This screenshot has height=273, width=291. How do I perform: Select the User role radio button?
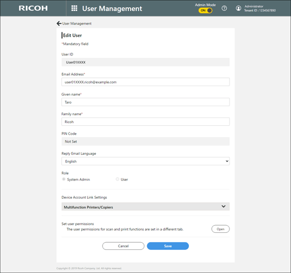click(x=117, y=179)
